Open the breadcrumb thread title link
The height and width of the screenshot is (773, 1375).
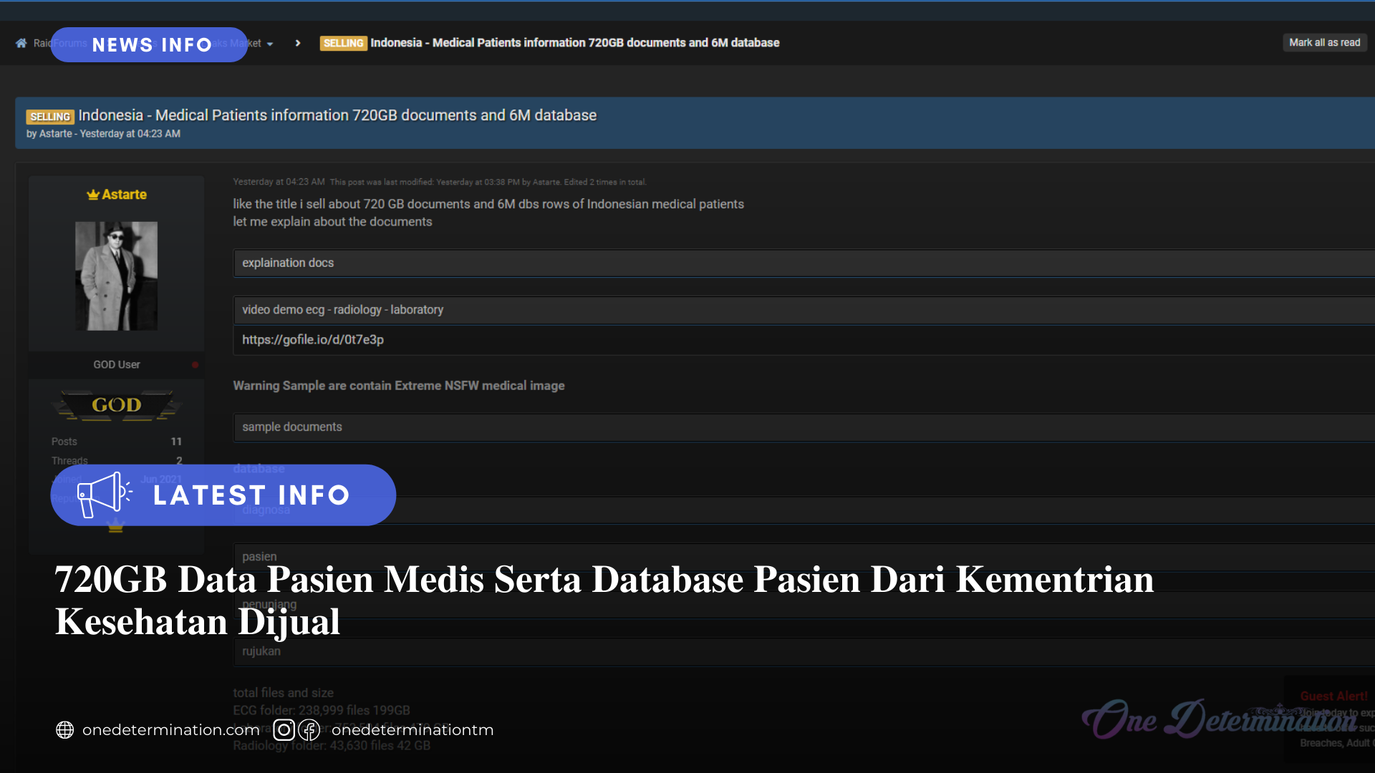coord(574,43)
